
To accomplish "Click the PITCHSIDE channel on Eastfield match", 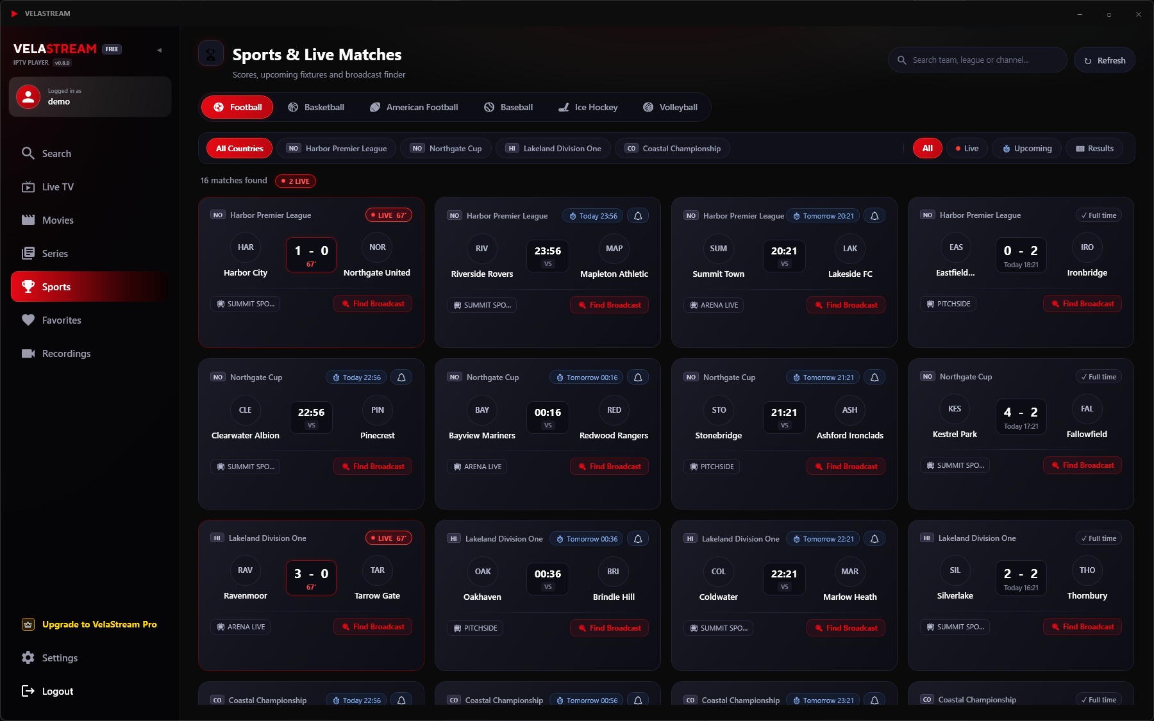I will click(x=948, y=304).
